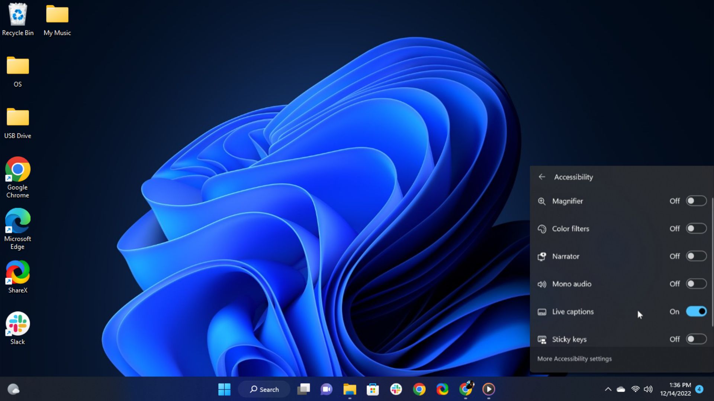The width and height of the screenshot is (714, 401).
Task: Toggle Live captions On switch
Action: click(x=696, y=312)
